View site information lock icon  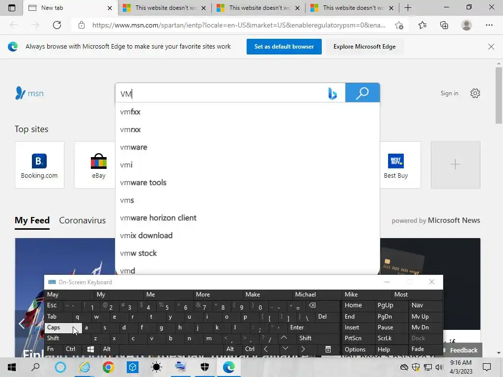82,25
